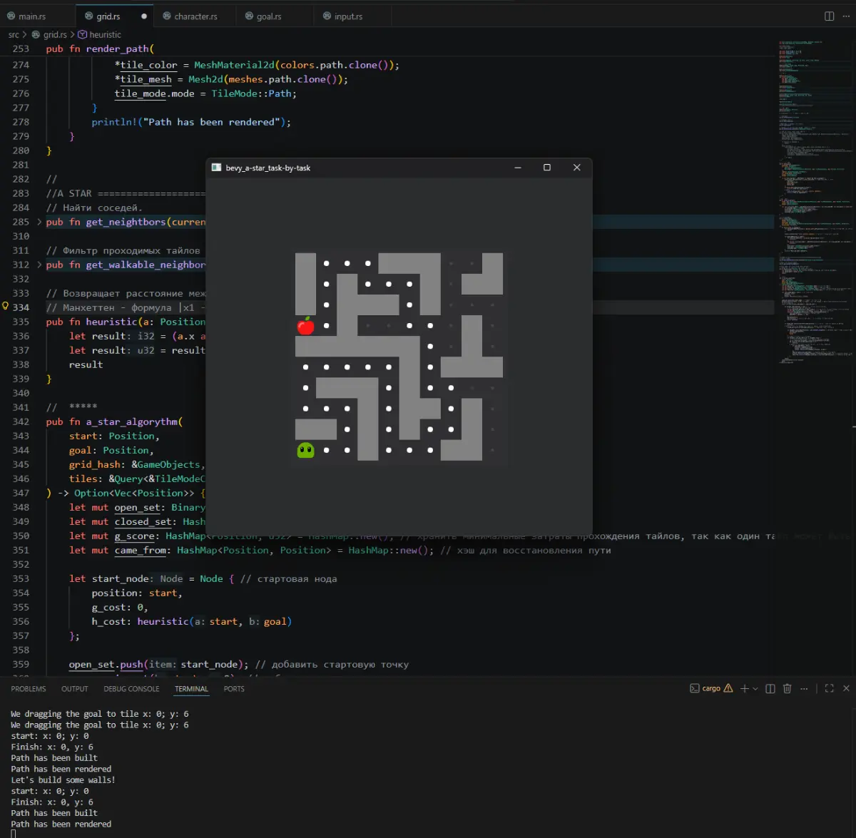The height and width of the screenshot is (838, 856).
Task: Click line number 342 in the gutter
Action: [x=21, y=421]
